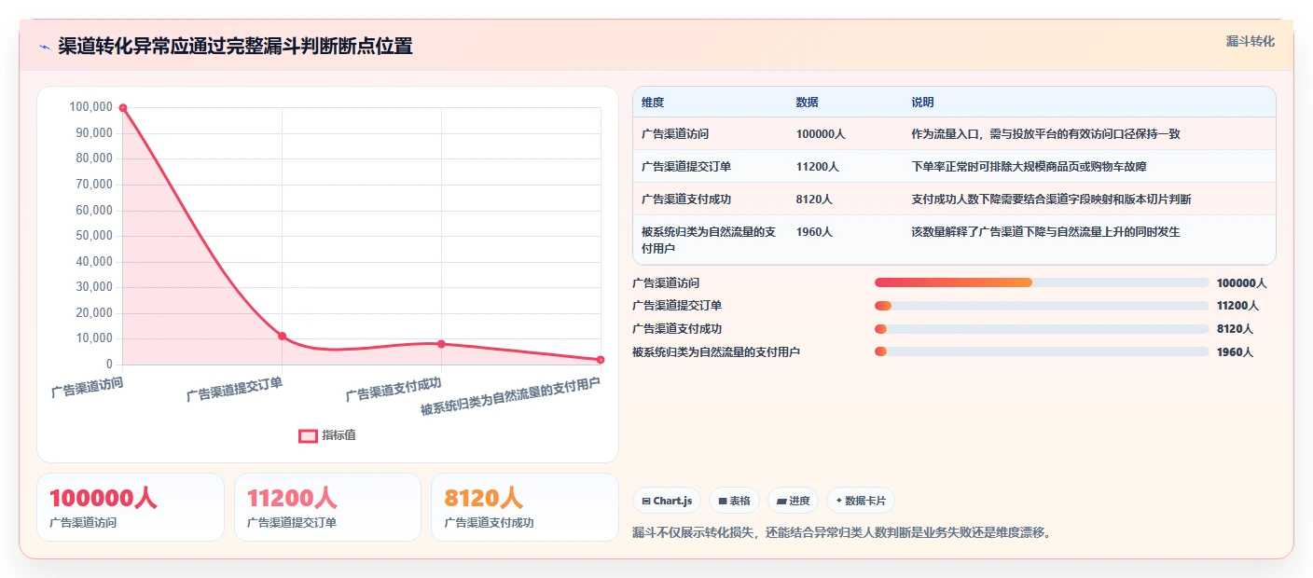Click the 广告渠道访问 progress bar
Image resolution: width=1313 pixels, height=578 pixels.
(1042, 282)
